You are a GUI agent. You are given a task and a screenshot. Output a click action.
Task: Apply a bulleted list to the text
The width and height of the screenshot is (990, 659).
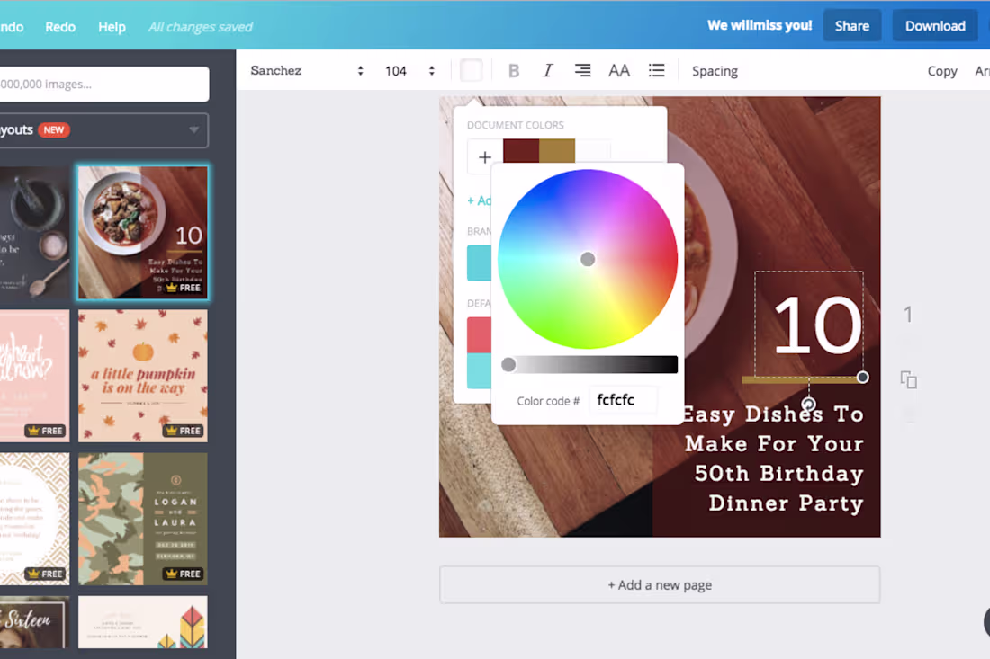(x=657, y=70)
